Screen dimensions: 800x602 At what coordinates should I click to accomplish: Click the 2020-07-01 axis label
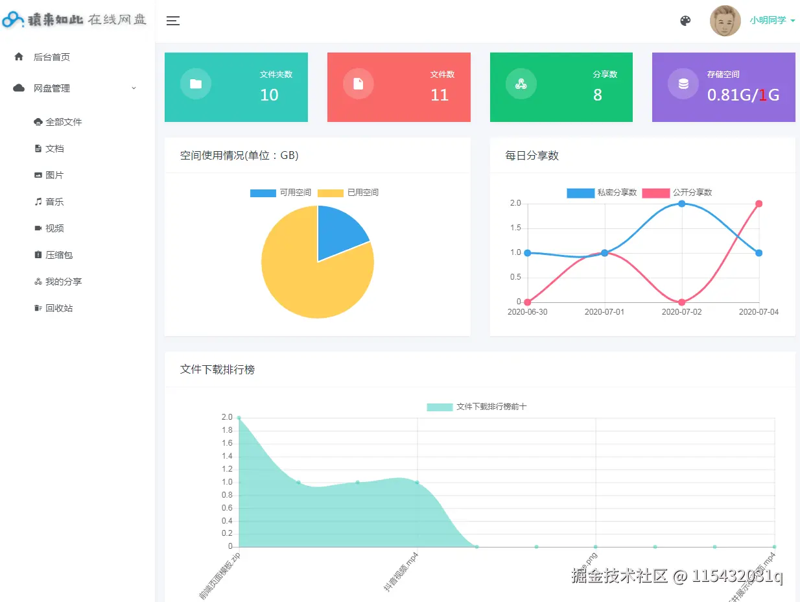pyautogui.click(x=604, y=312)
